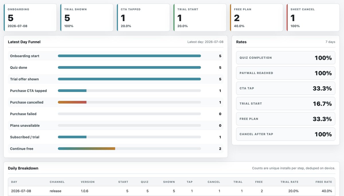Click the FREE RATE column header
The width and height of the screenshot is (344, 196).
point(324,182)
